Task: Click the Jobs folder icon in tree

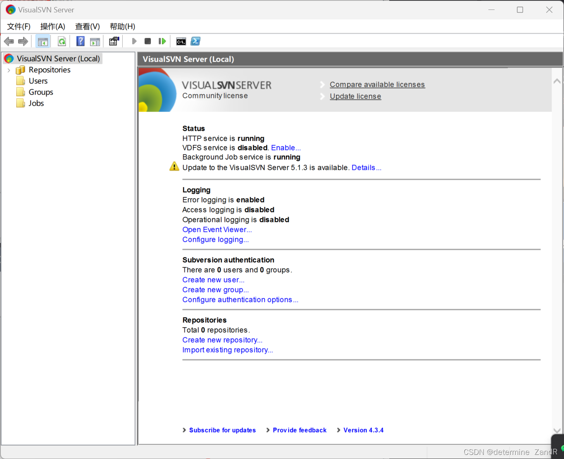Action: point(21,103)
